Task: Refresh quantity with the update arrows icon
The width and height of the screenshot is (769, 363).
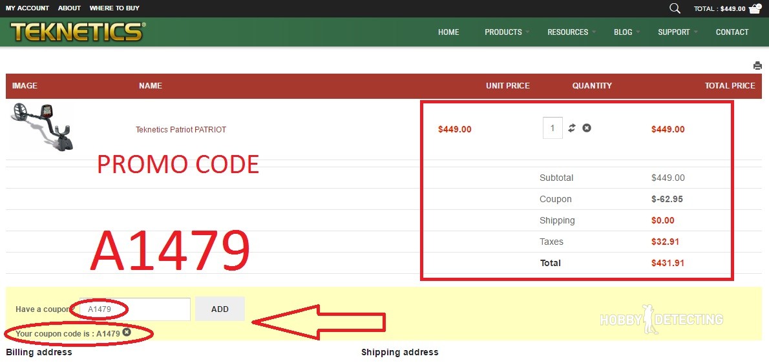Action: (572, 128)
